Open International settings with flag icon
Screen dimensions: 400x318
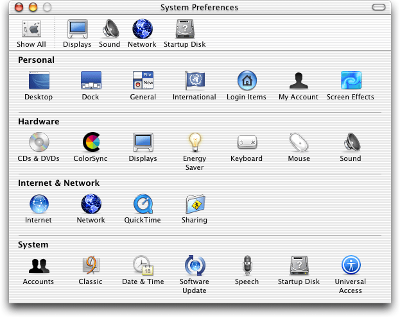click(x=195, y=81)
